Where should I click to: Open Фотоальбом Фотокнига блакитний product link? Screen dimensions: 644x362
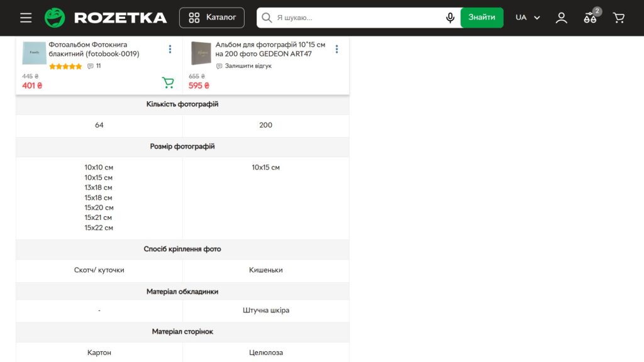(94, 49)
